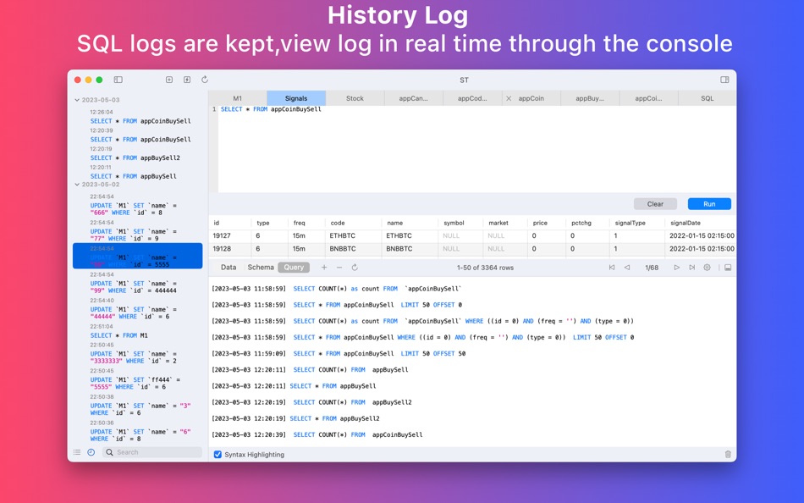The image size is (804, 503).
Task: Toggle the right panel icon in title bar
Action: click(724, 80)
